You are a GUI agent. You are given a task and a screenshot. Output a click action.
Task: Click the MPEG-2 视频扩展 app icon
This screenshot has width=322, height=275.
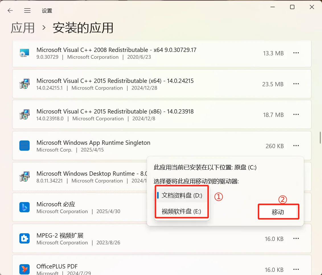point(24,238)
